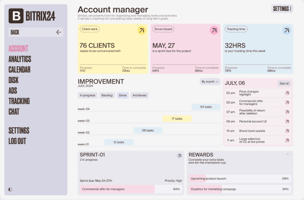
Task: Open the SPRINT-01 arrow icon
Action: (x=179, y=156)
